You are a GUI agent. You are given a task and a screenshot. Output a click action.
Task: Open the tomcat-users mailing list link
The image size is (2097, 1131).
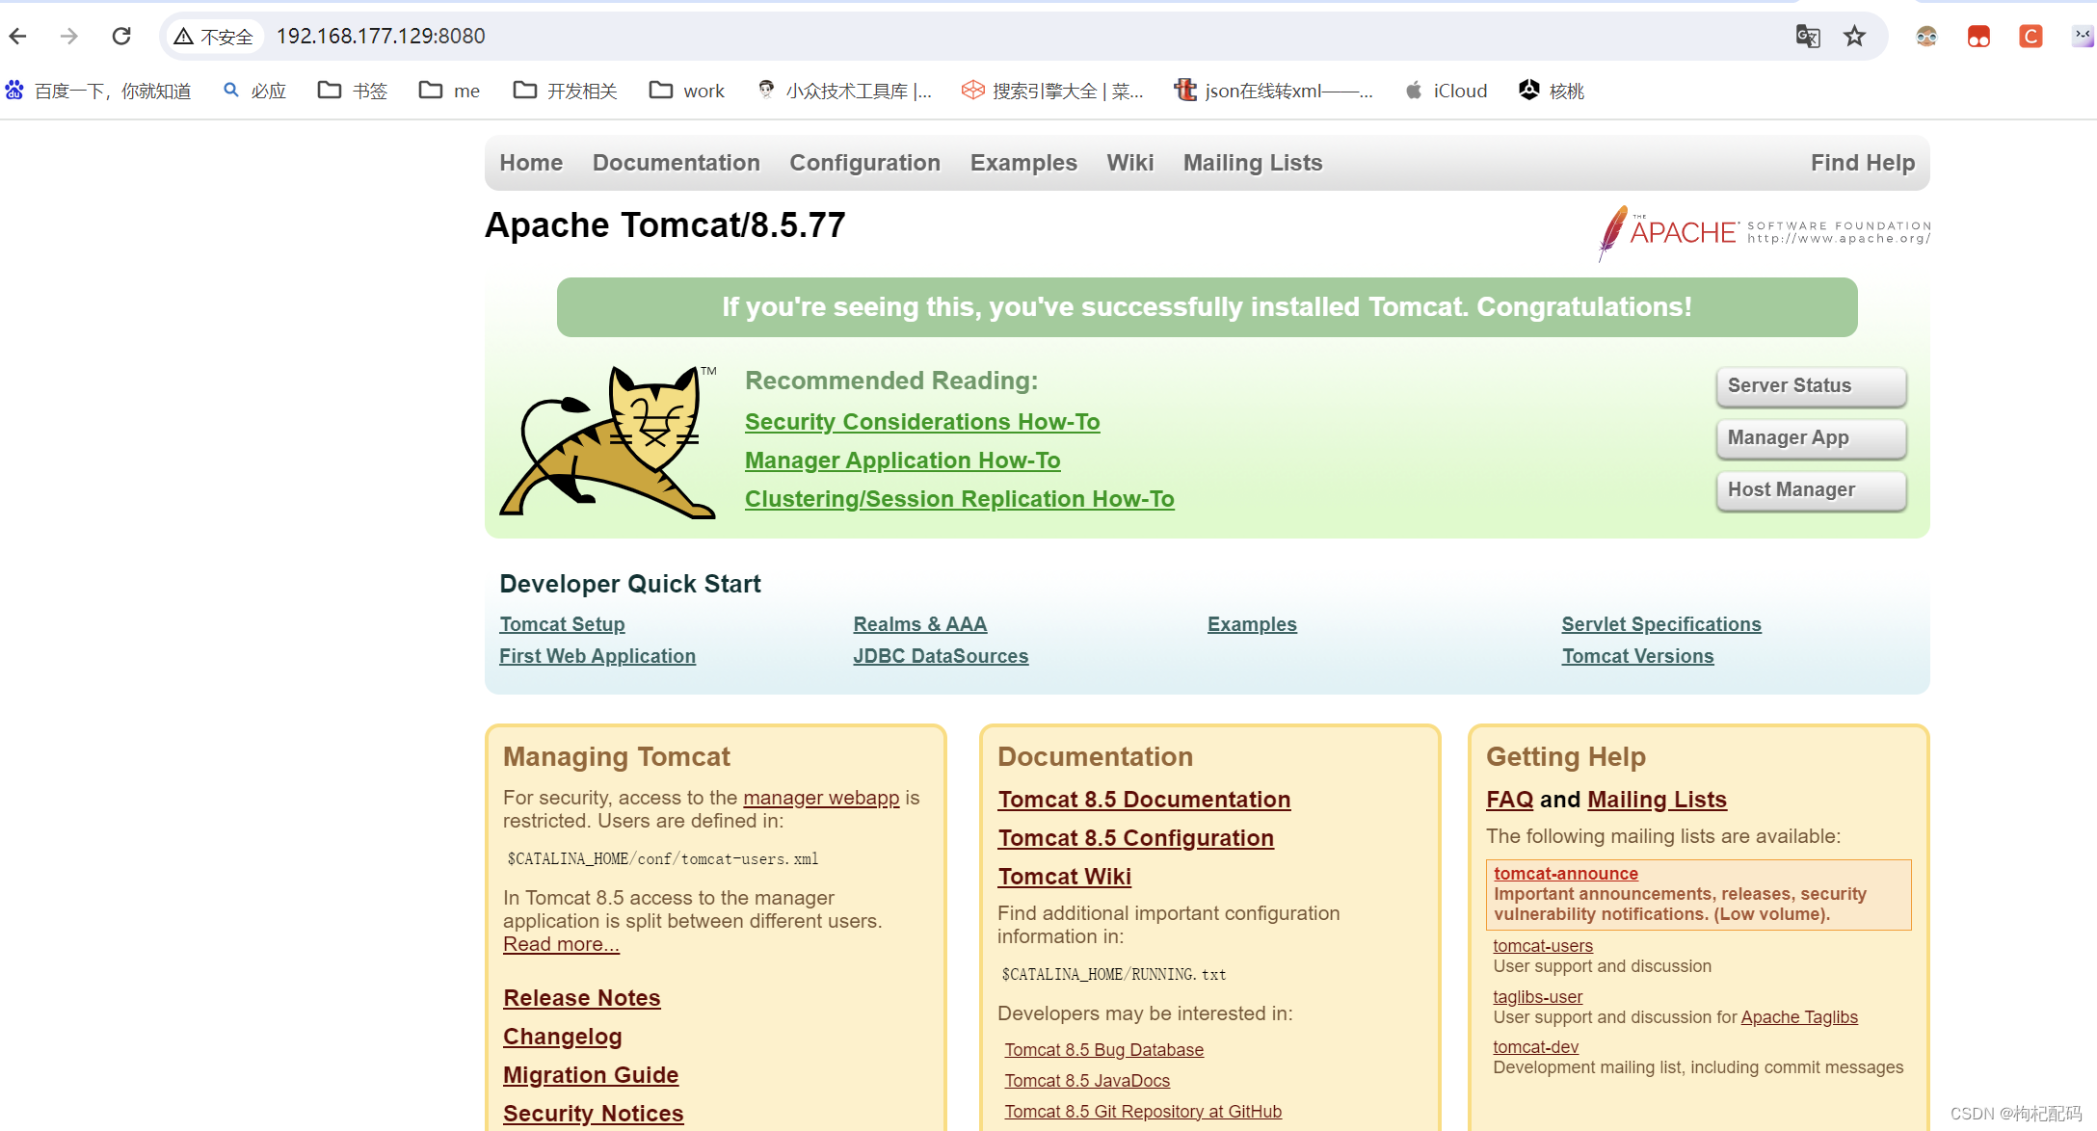[x=1543, y=946]
